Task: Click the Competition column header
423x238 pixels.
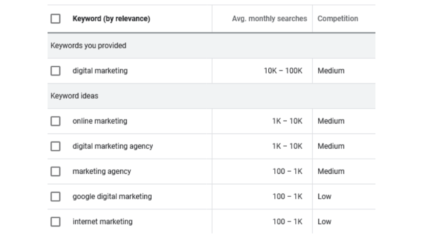Action: [337, 19]
